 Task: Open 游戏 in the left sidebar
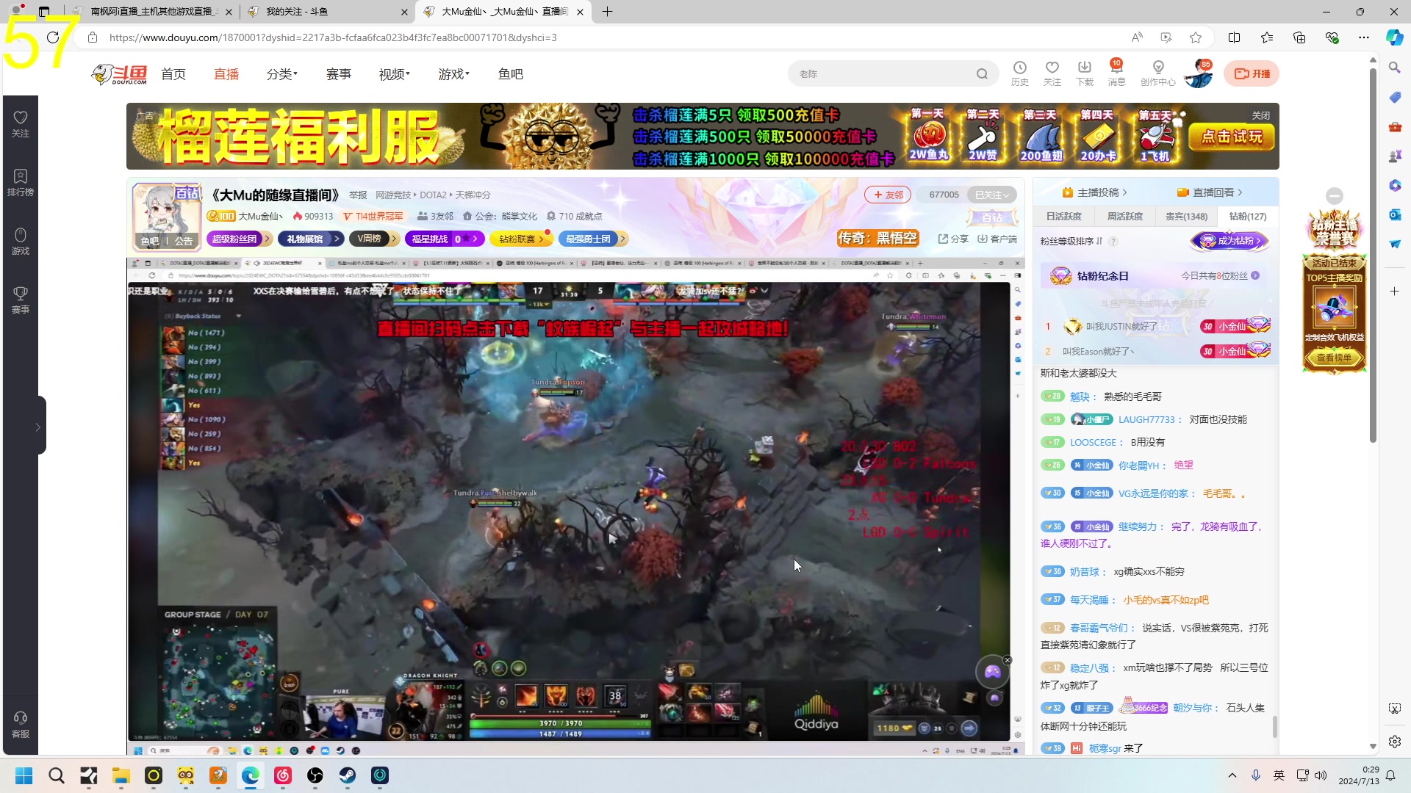point(21,242)
